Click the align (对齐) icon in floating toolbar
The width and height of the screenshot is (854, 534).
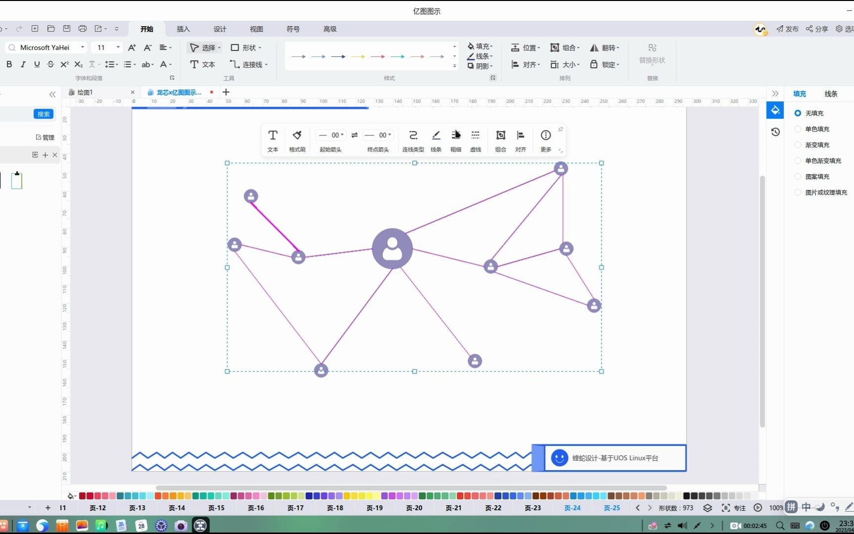[520, 135]
